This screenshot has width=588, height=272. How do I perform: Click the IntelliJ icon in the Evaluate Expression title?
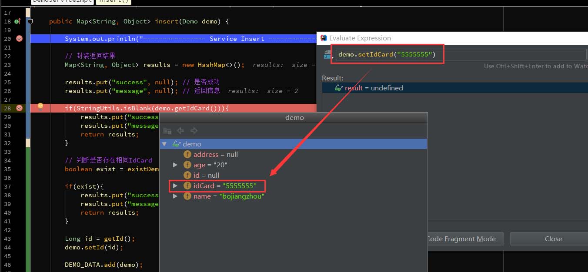click(324, 38)
